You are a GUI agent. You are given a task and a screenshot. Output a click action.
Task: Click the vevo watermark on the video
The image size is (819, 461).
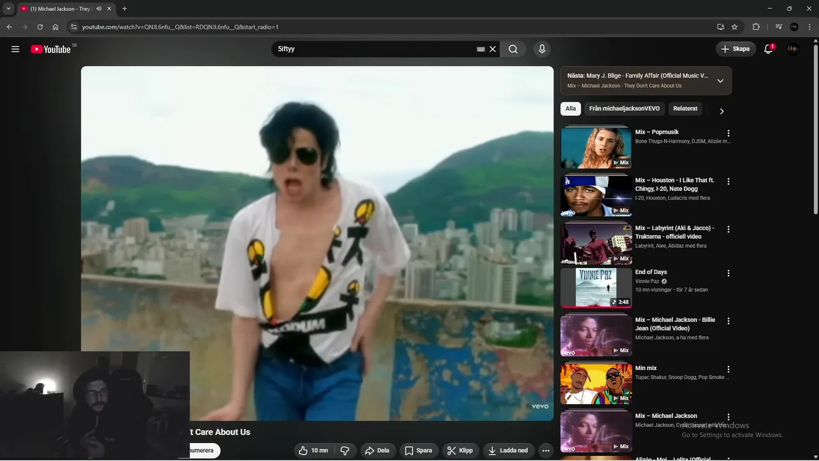540,407
